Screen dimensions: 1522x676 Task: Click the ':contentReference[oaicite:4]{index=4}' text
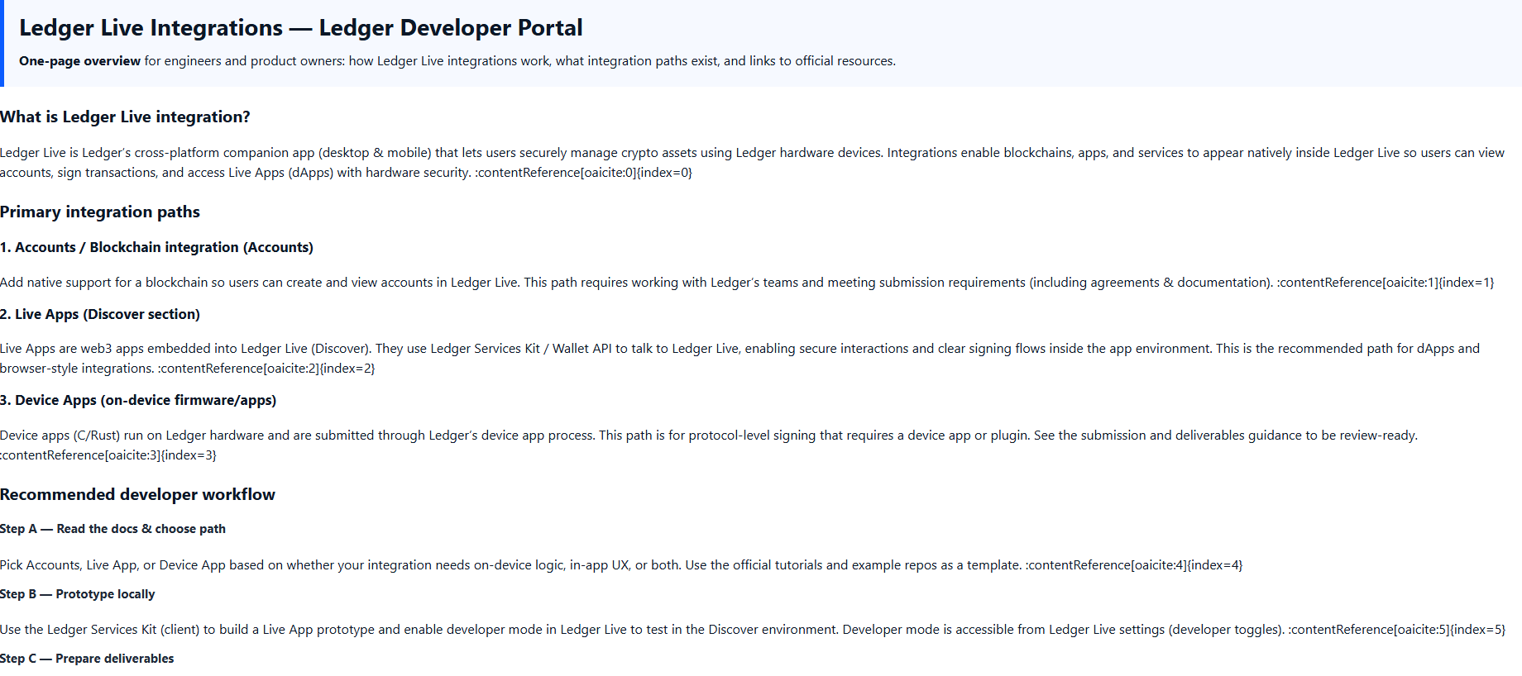(x=1134, y=565)
